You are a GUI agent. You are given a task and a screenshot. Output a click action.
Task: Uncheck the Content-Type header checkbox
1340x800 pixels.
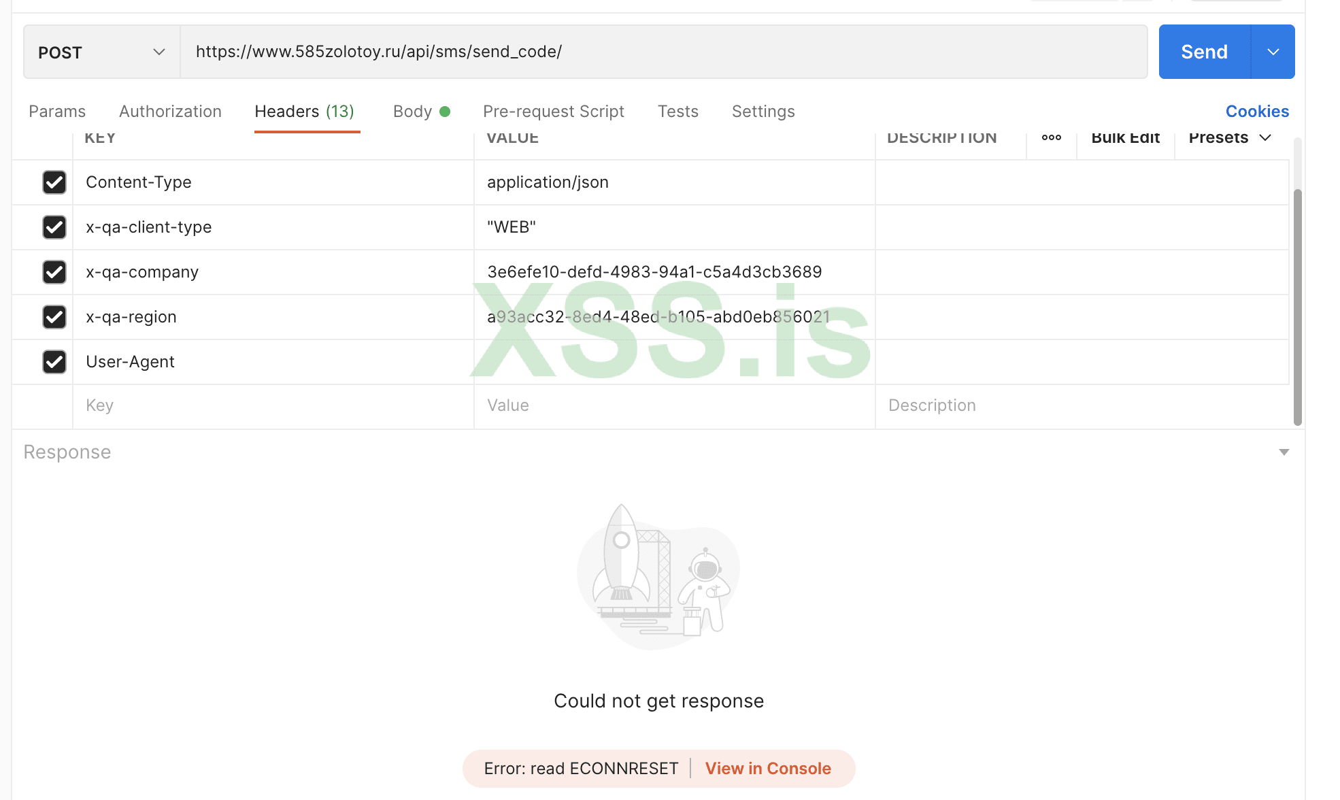(x=54, y=182)
